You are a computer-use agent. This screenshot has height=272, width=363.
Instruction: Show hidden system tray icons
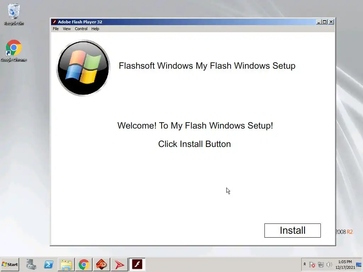(305, 264)
